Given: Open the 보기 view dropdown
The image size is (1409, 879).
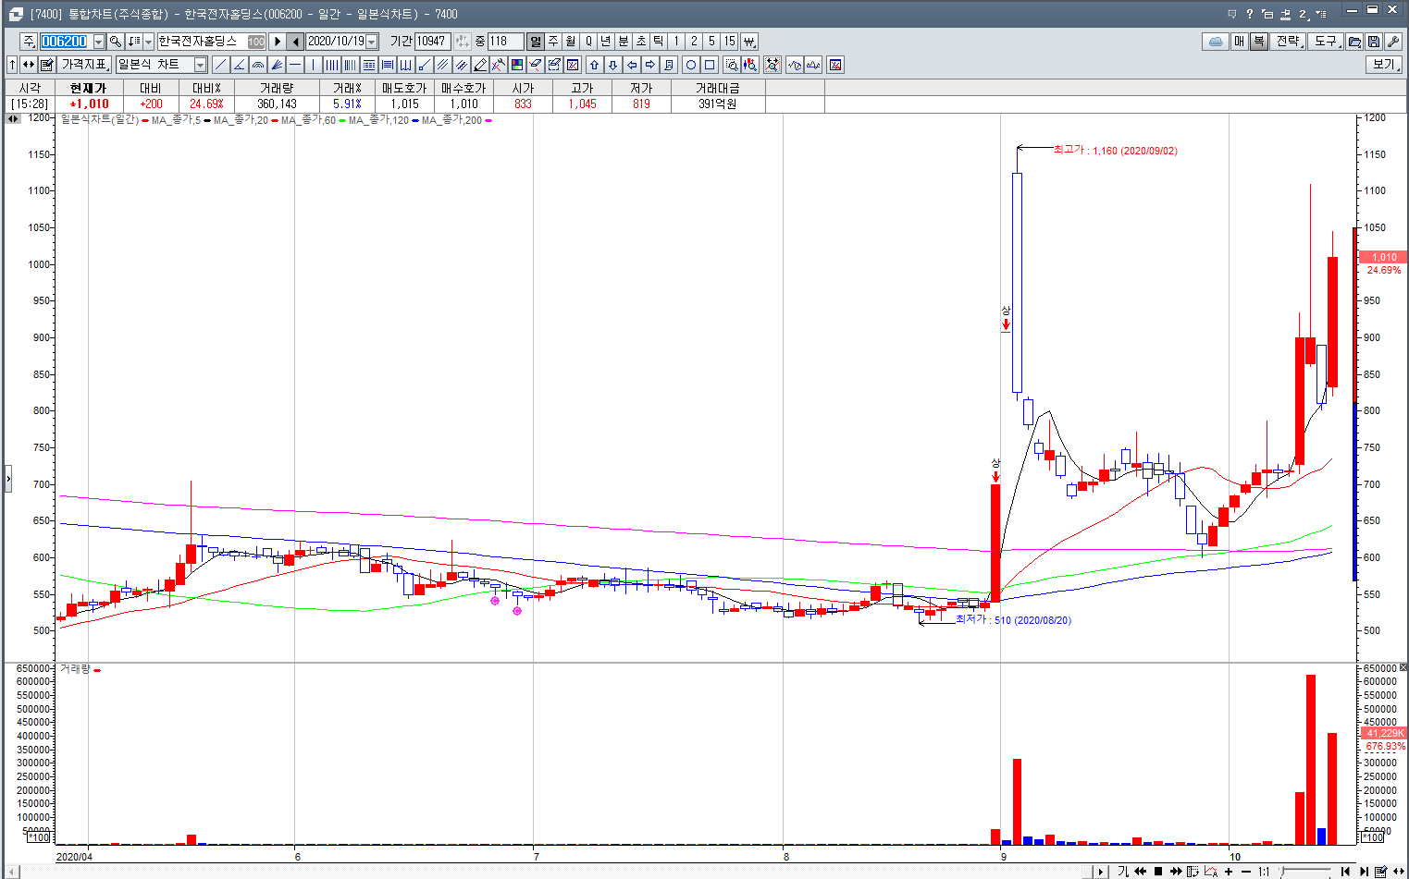Looking at the screenshot, I should (x=1384, y=65).
